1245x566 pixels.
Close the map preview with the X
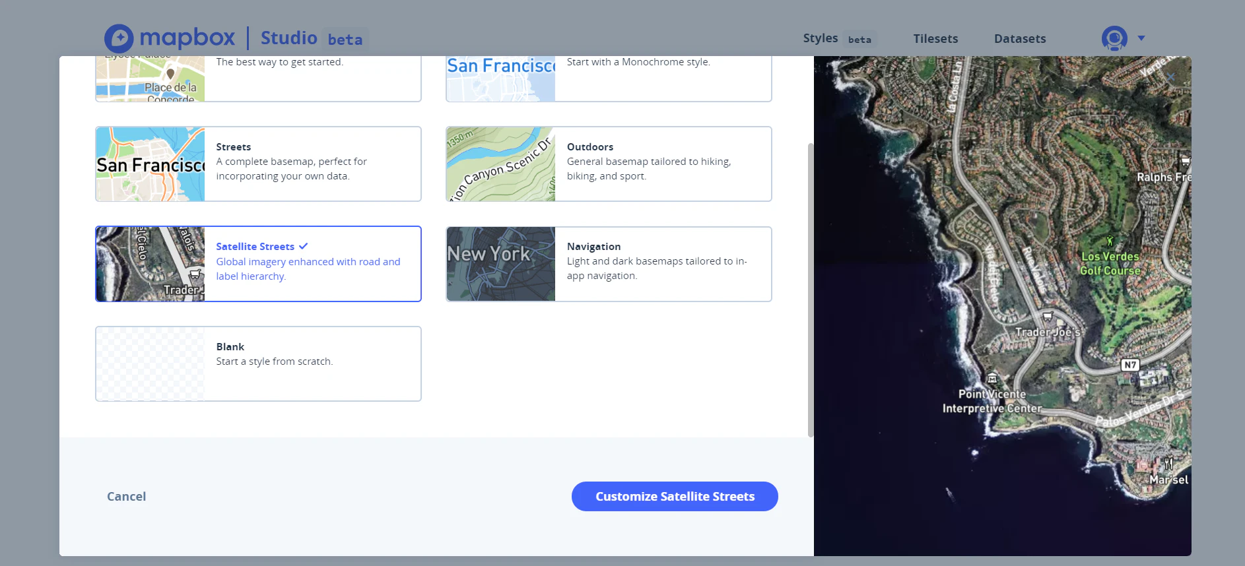point(1170,77)
